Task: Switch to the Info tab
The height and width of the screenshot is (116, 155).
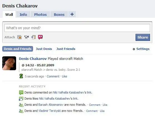Action: pyautogui.click(x=23, y=14)
